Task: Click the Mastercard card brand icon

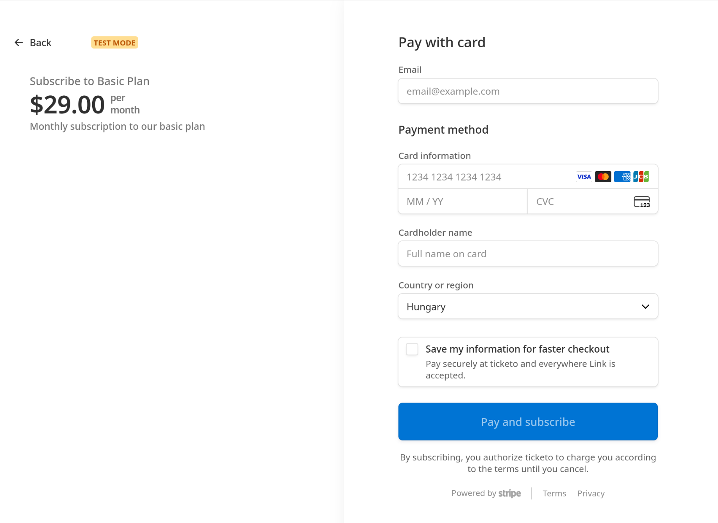Action: 603,177
